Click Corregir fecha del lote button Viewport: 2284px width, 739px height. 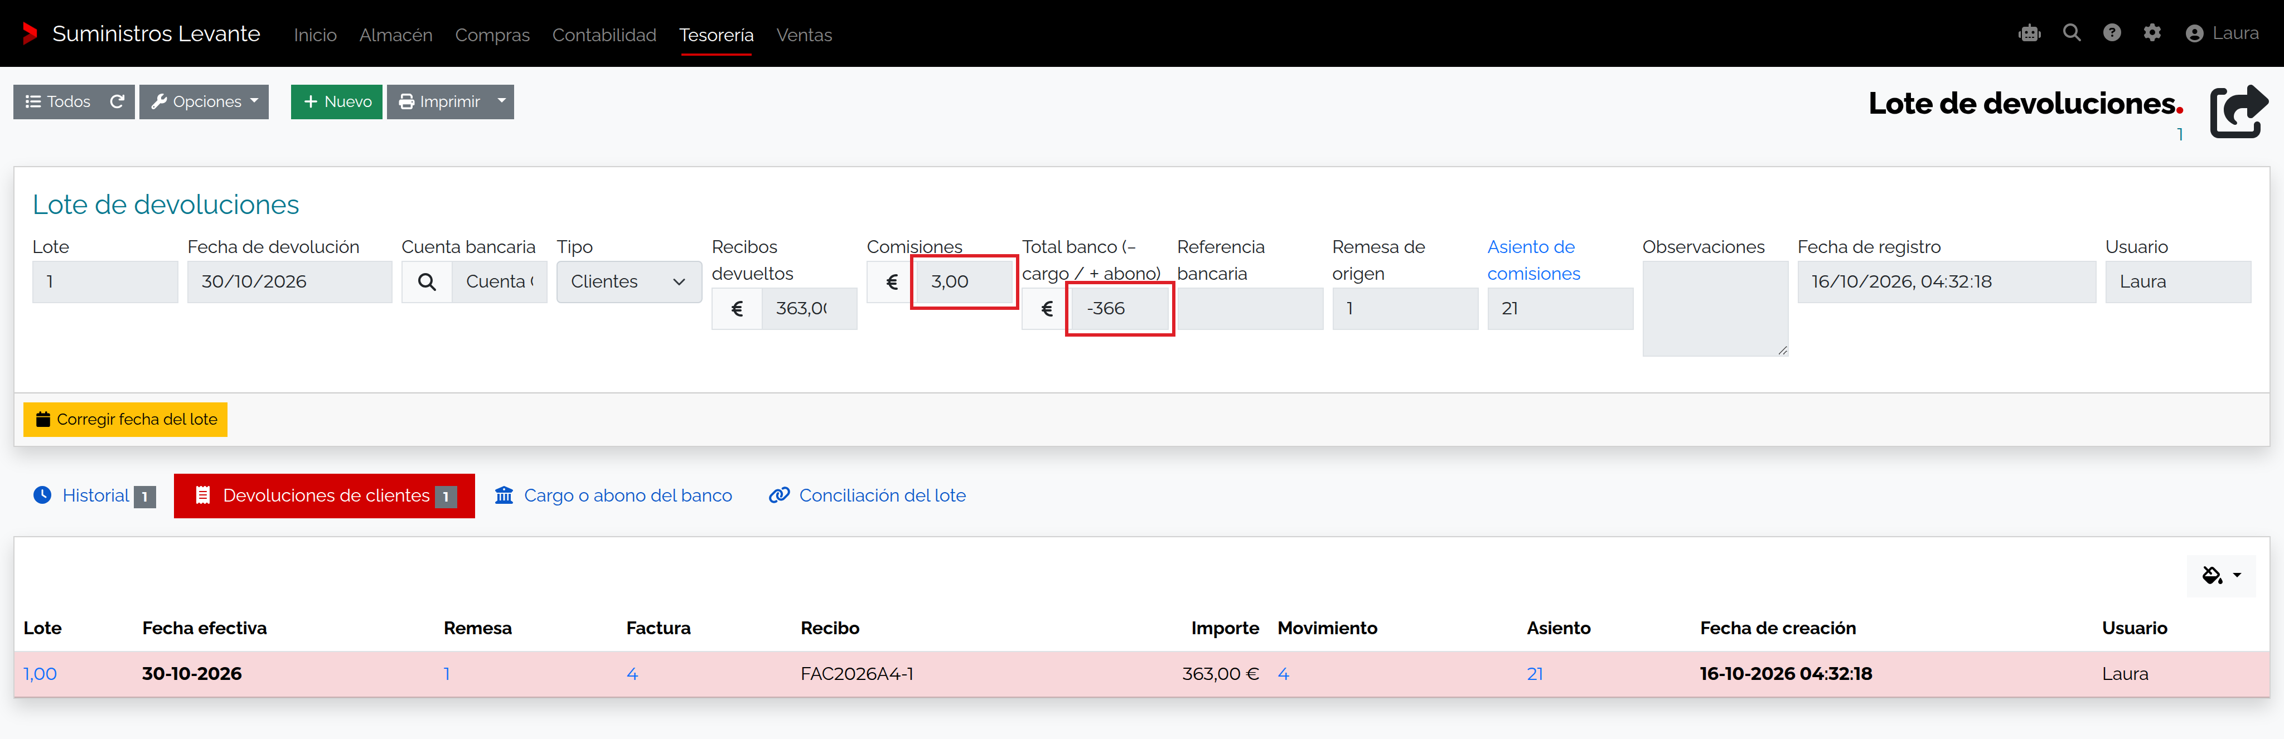(x=126, y=420)
